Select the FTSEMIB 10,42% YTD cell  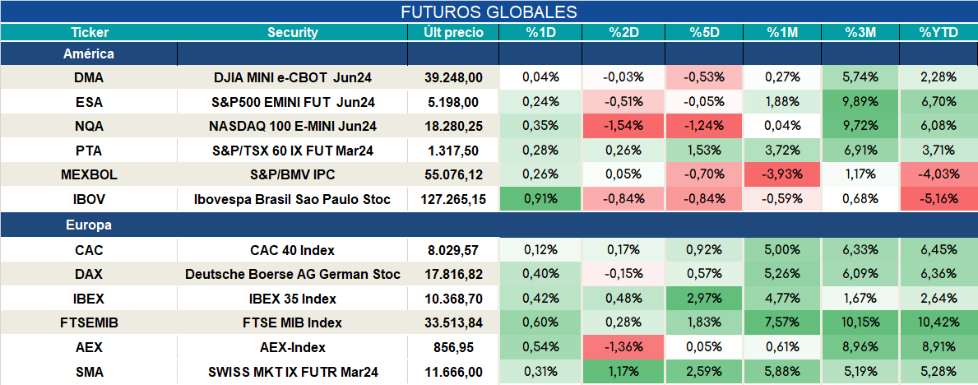pos(938,322)
